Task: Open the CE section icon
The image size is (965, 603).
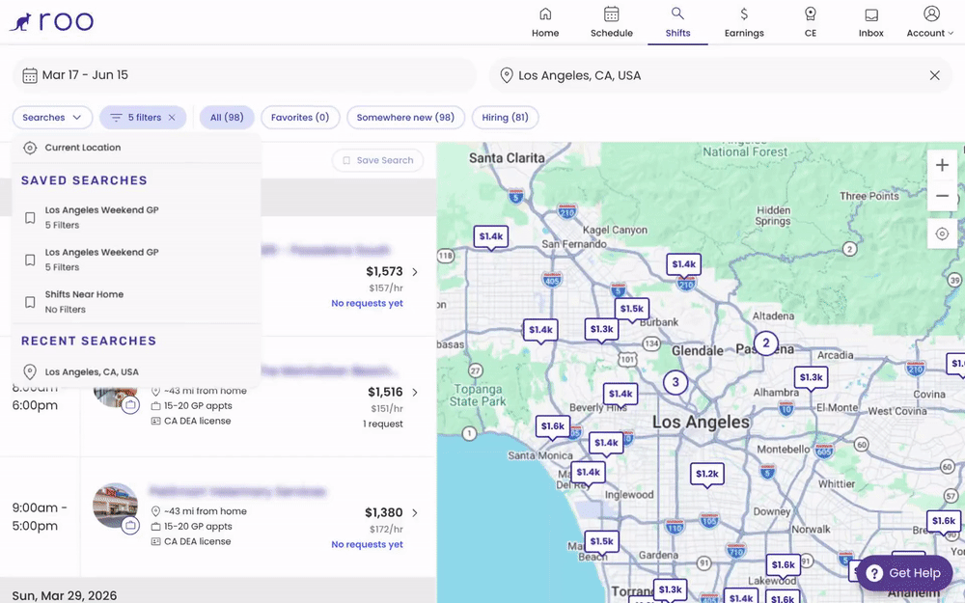Action: pyautogui.click(x=811, y=14)
